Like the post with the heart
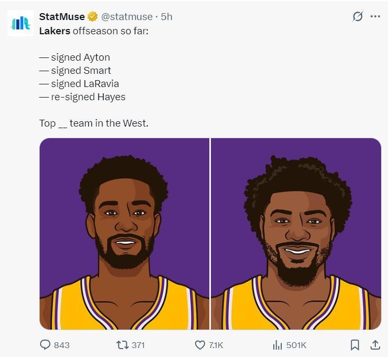The height and width of the screenshot is (357, 388). coord(200,345)
